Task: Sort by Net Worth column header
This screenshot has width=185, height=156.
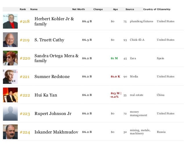Action: pos(79,9)
